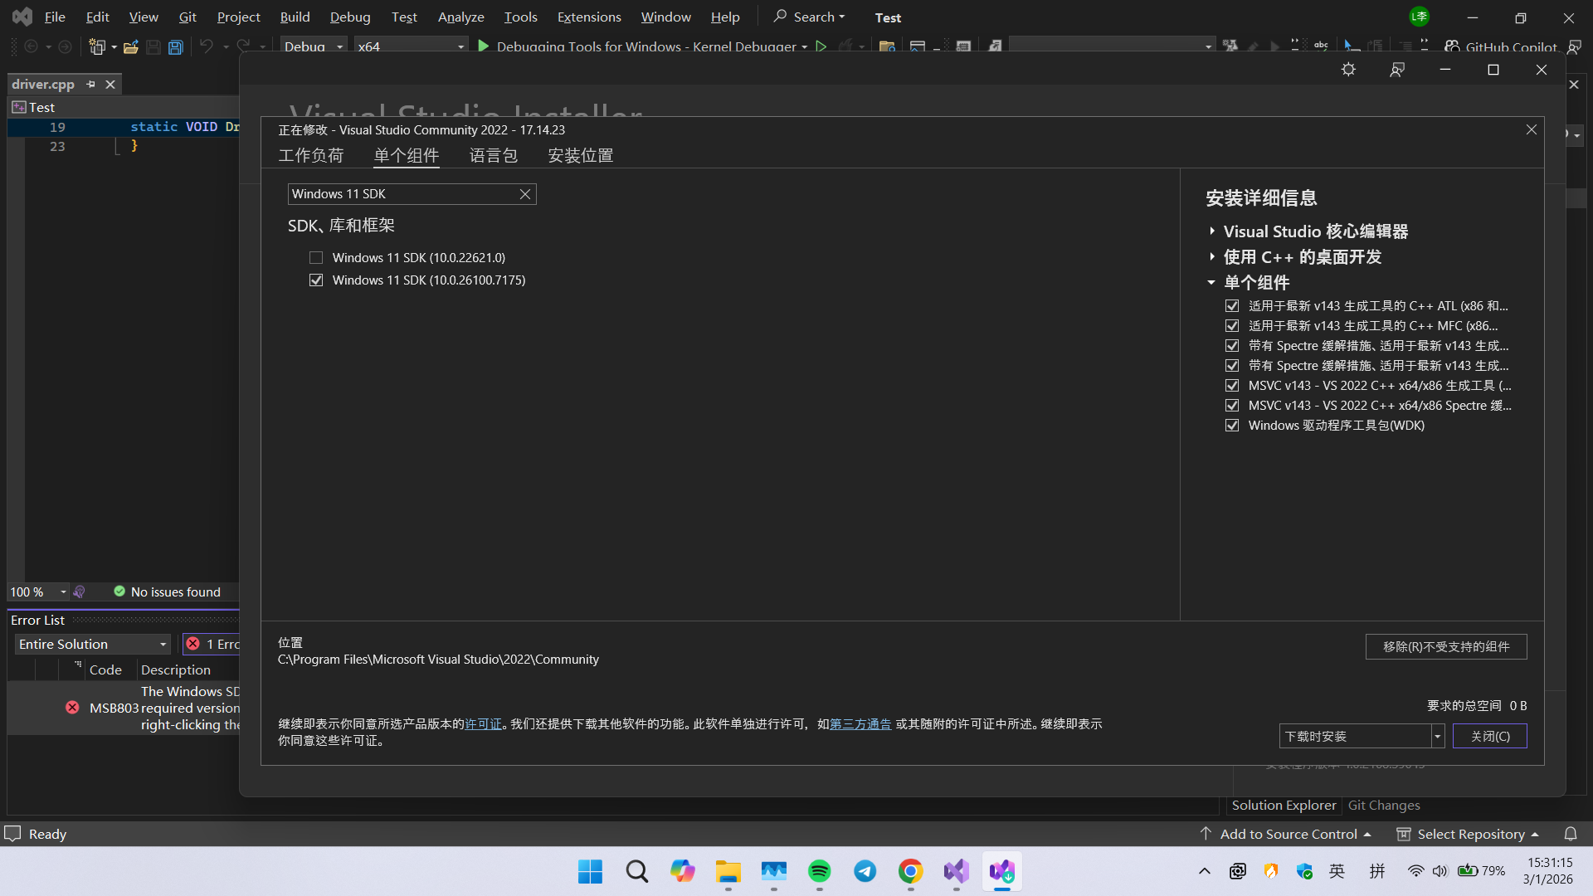1593x896 pixels.
Task: Click the 关闭(C) button
Action: coord(1489,736)
